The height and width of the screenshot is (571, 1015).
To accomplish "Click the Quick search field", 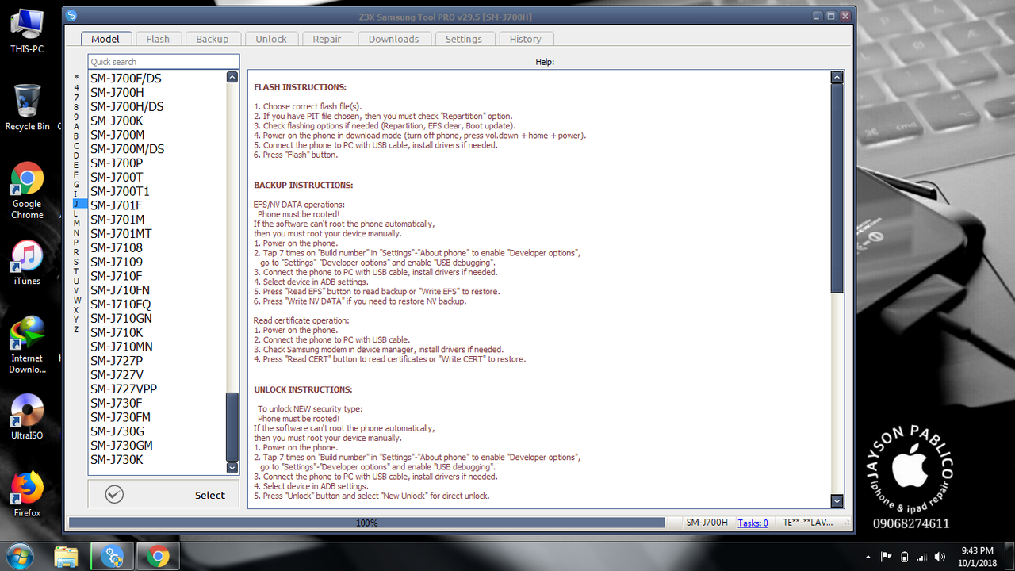I will [x=163, y=62].
